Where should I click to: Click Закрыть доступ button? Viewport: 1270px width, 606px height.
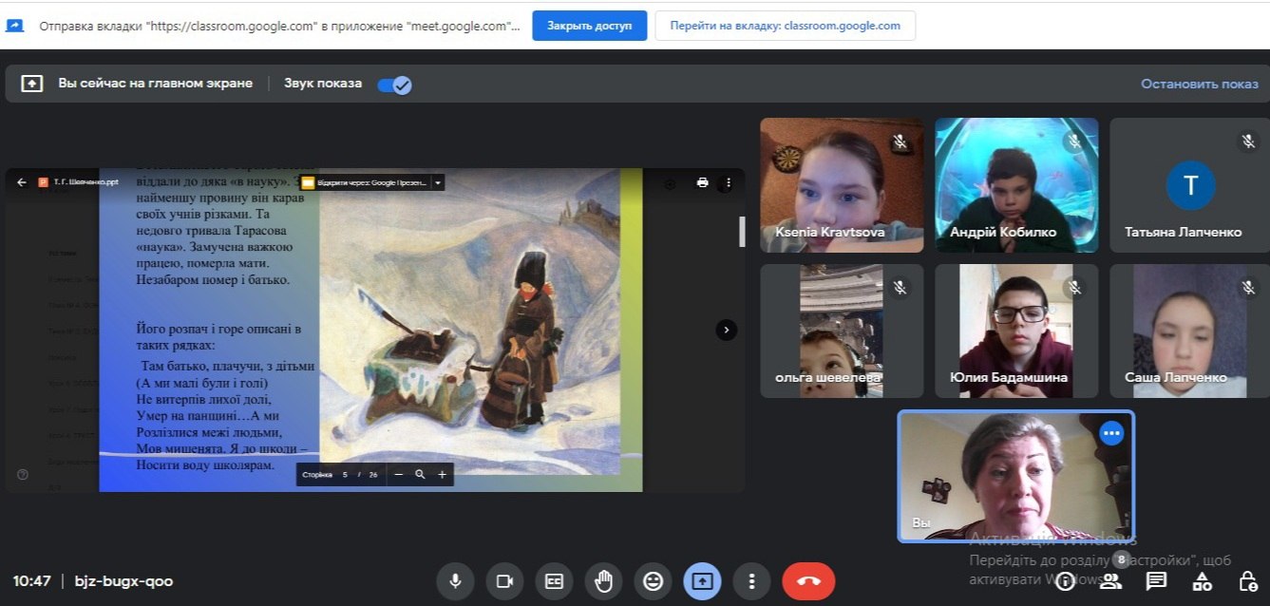(590, 26)
